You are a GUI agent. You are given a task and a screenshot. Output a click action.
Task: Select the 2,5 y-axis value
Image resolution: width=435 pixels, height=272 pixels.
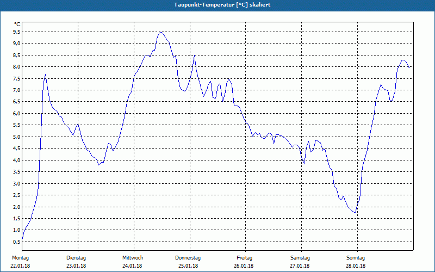coord(16,195)
